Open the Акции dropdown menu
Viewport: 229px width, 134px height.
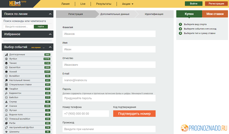[127, 4]
